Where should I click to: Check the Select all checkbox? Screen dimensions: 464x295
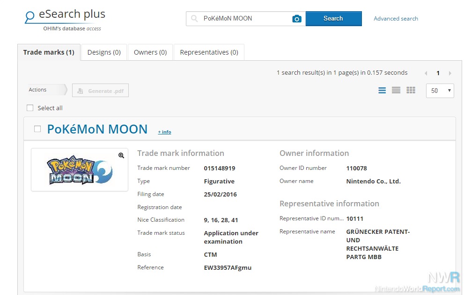[30, 108]
